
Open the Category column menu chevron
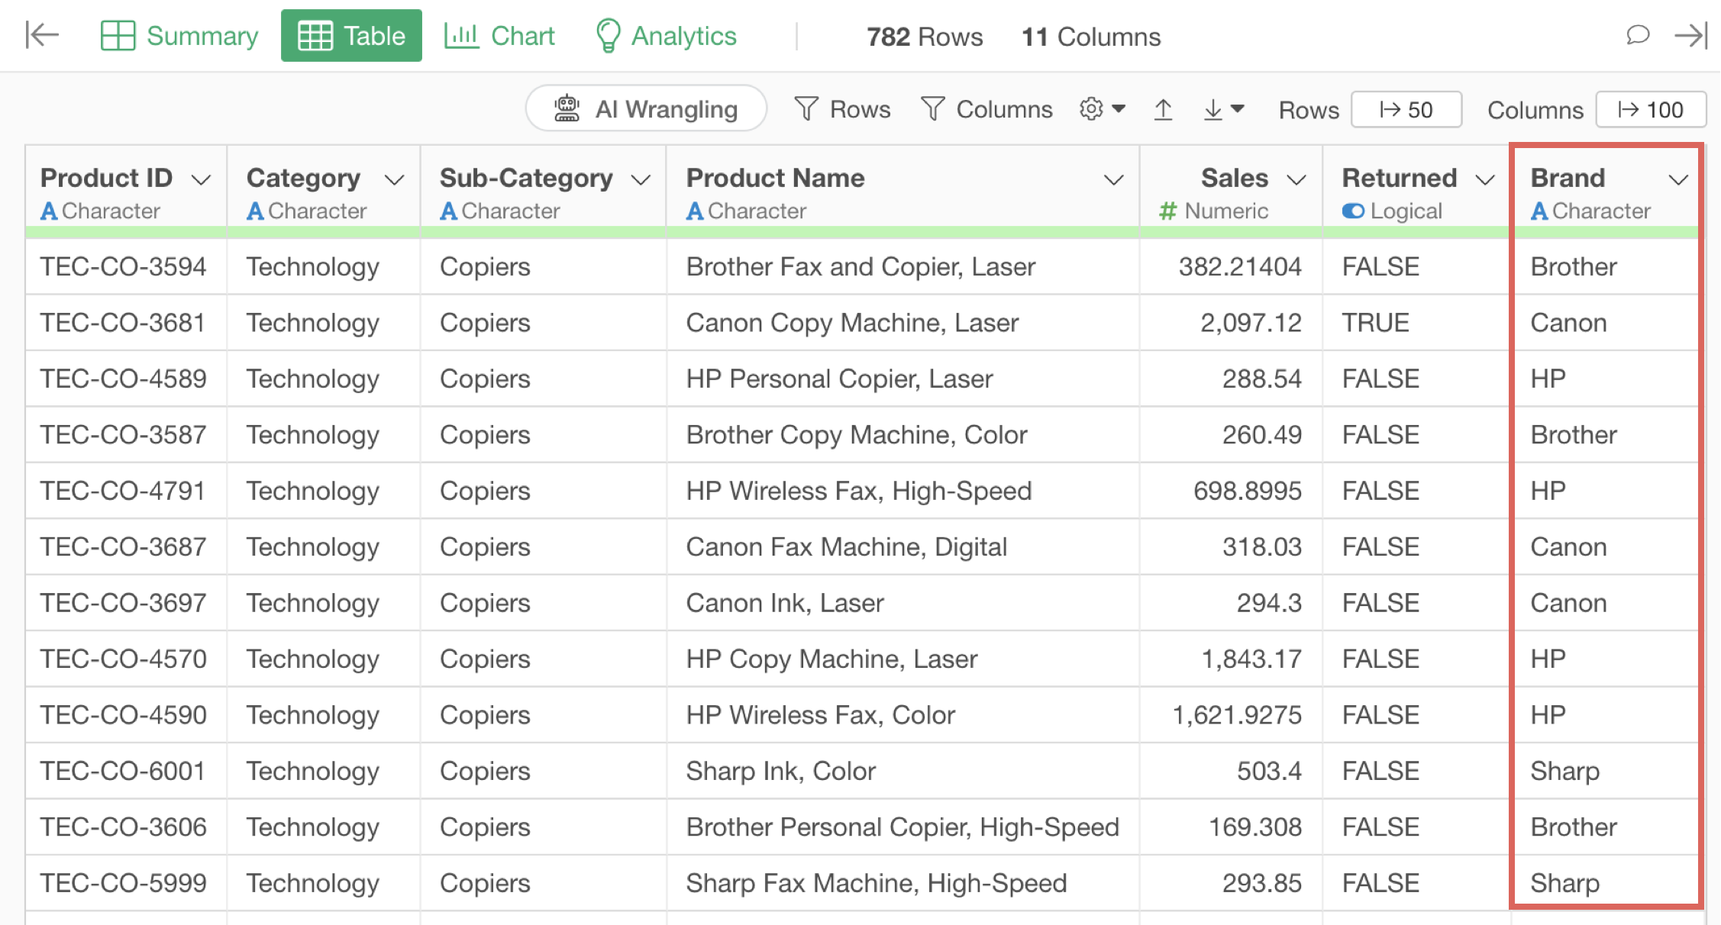[394, 180]
